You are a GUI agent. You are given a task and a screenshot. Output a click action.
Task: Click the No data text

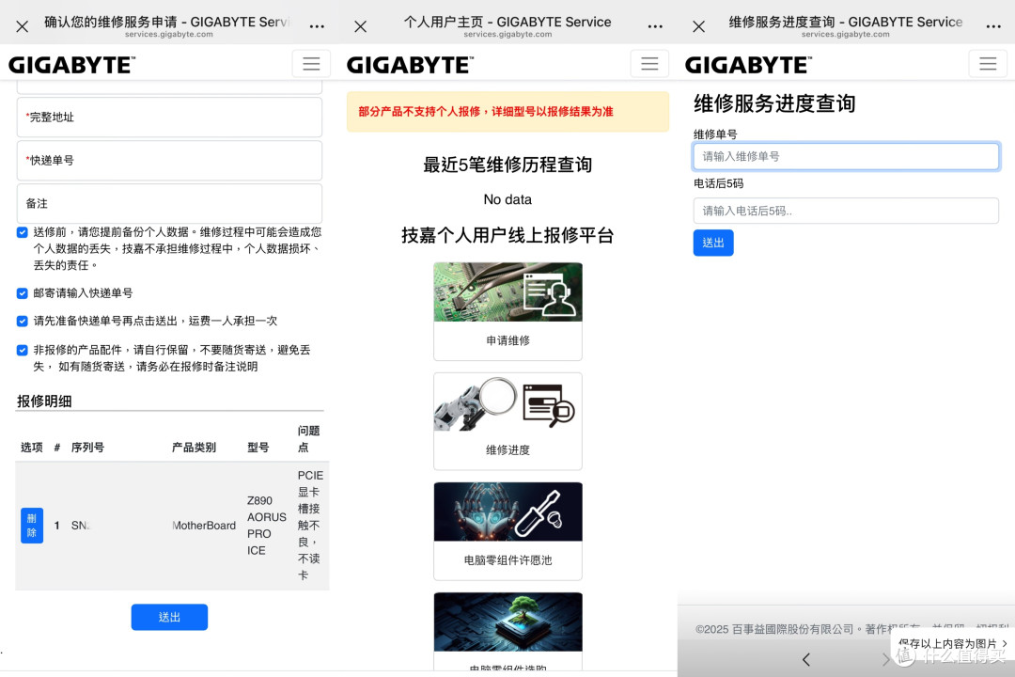coord(508,199)
